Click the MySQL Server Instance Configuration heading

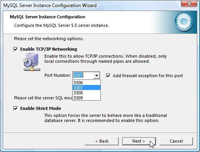47,17
